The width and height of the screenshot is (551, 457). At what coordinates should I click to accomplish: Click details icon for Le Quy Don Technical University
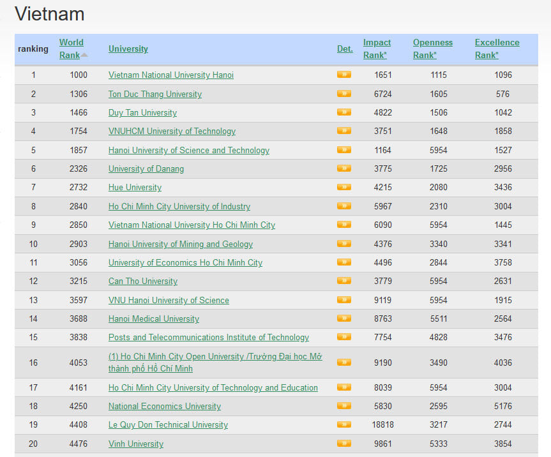[343, 424]
